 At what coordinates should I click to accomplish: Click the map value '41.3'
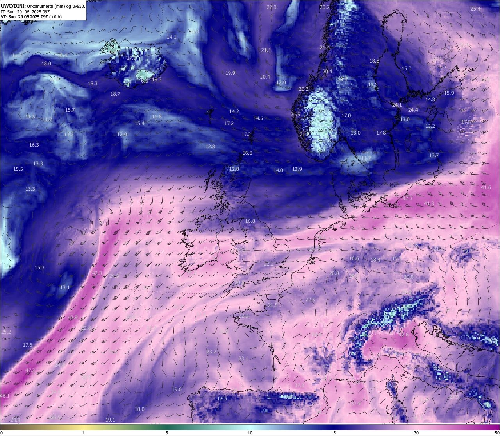click(429, 203)
